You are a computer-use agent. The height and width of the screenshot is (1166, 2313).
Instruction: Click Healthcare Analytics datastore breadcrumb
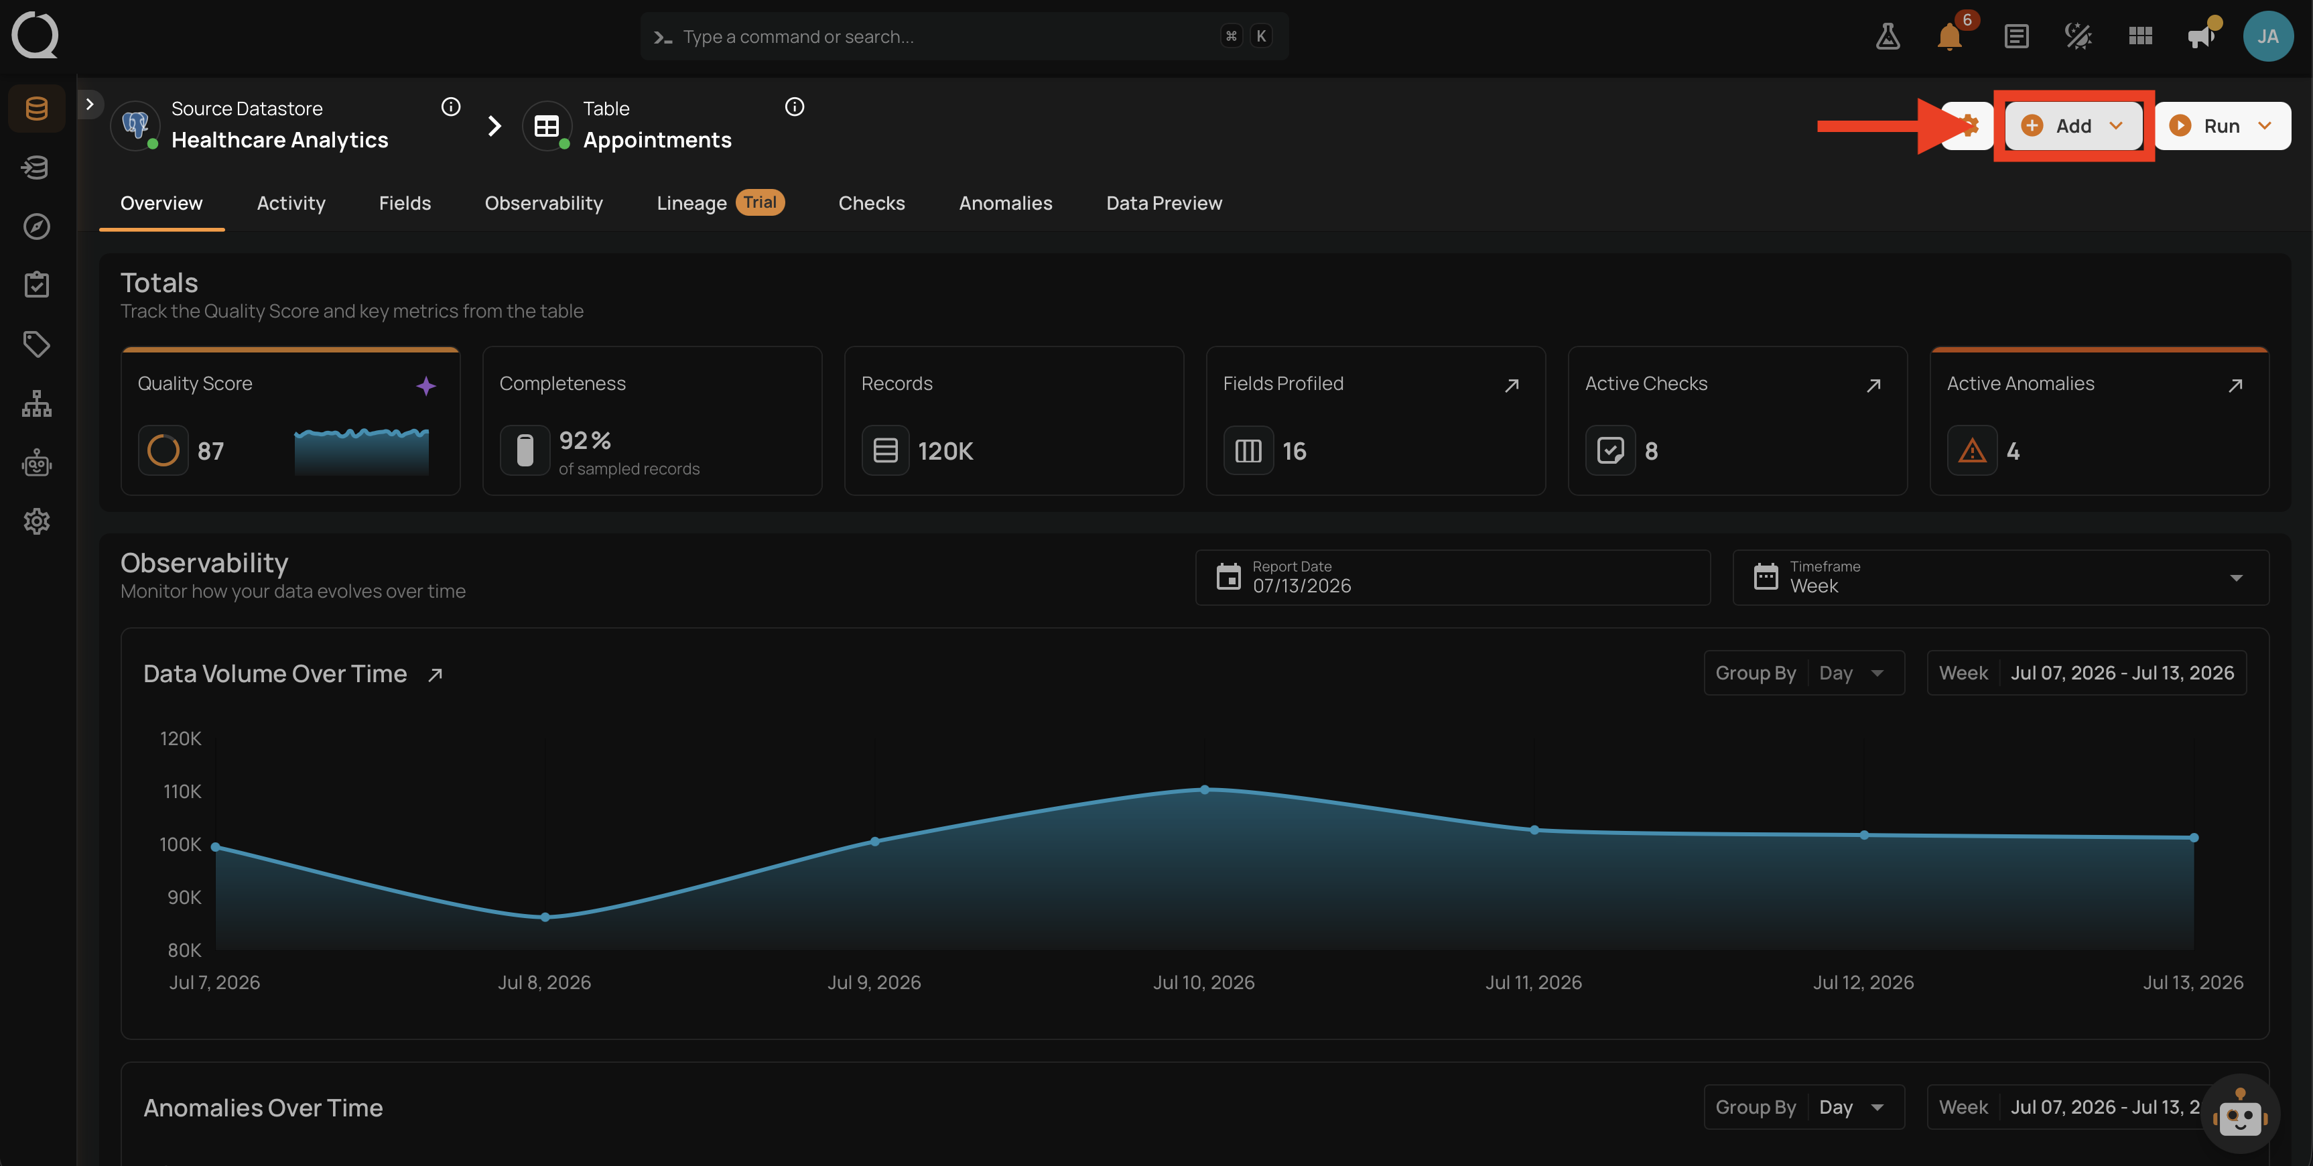click(279, 140)
